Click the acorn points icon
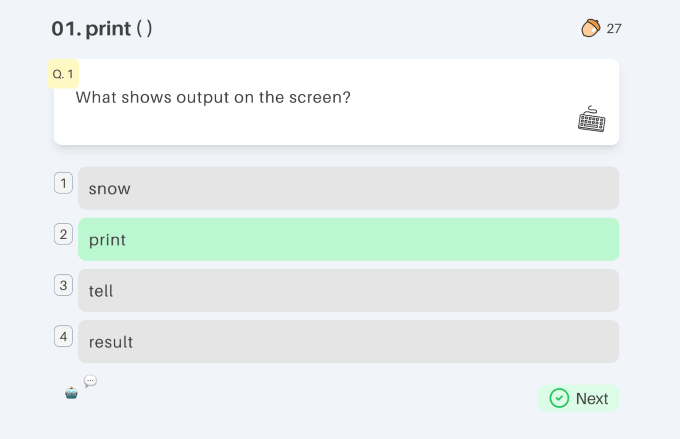 pos(591,28)
